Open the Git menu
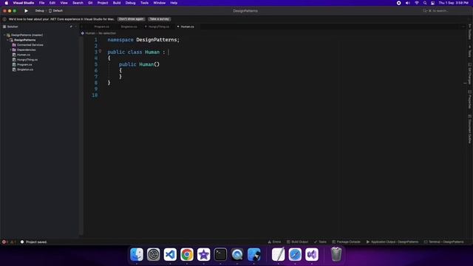Image resolution: width=473 pixels, height=266 pixels. [90, 3]
